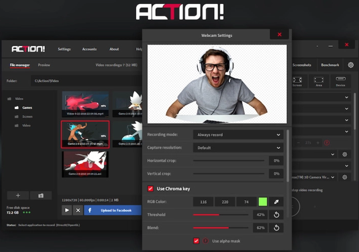Play the selected video recording

click(67, 210)
